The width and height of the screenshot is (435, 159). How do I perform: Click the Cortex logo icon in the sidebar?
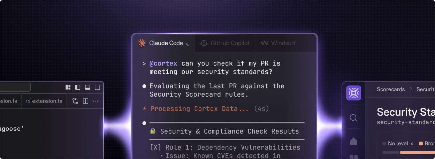(353, 93)
